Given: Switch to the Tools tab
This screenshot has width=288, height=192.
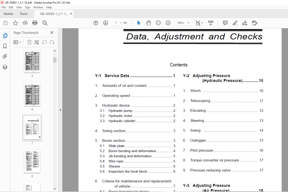Looking at the screenshot, I should (x=23, y=14).
